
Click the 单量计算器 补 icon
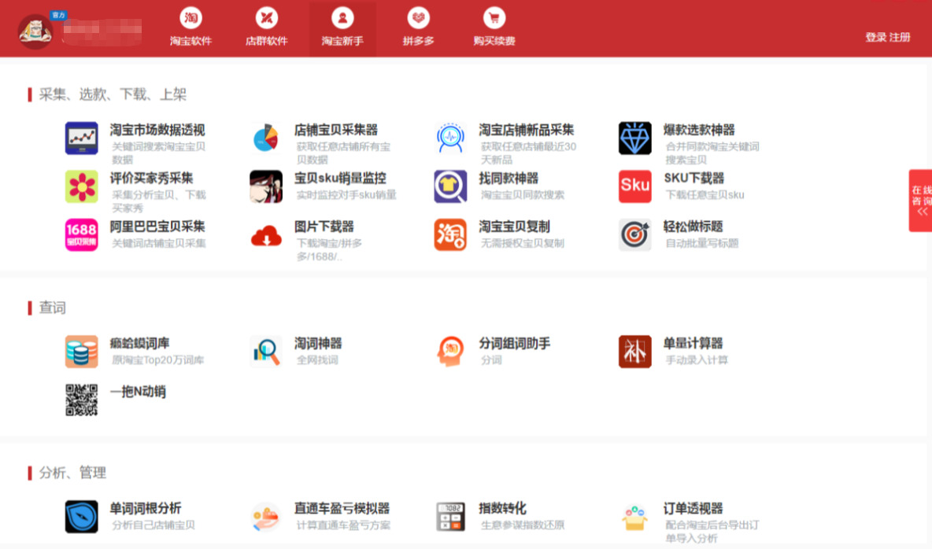click(x=634, y=351)
